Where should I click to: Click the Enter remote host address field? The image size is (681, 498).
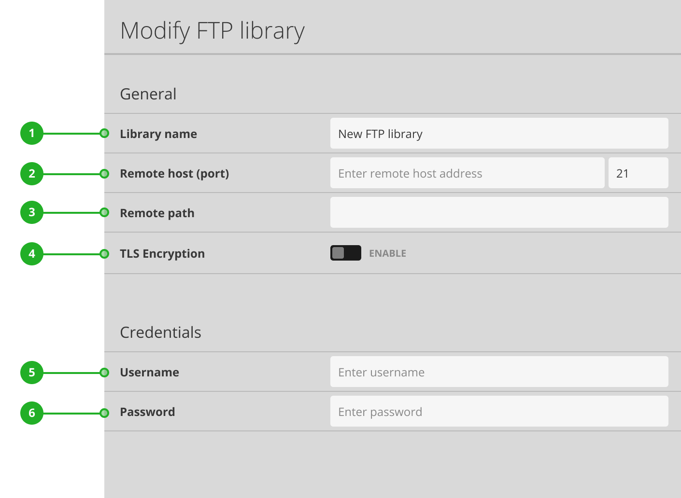tap(467, 173)
